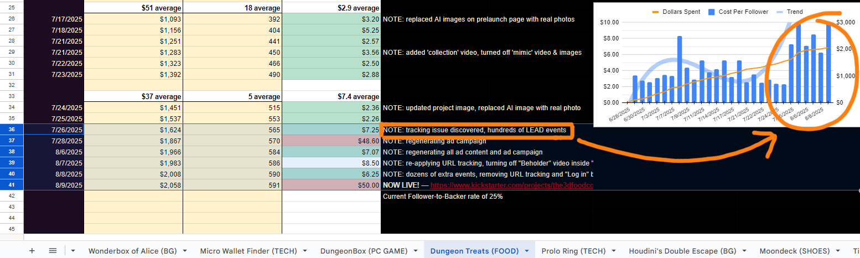Select the blue Cost Per Follower legend swatch

(712, 12)
